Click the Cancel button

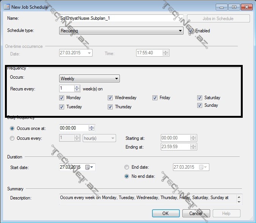[196, 214]
